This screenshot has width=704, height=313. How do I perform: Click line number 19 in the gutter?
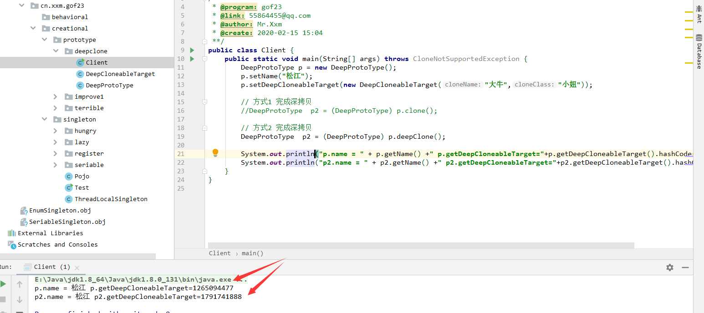181,136
